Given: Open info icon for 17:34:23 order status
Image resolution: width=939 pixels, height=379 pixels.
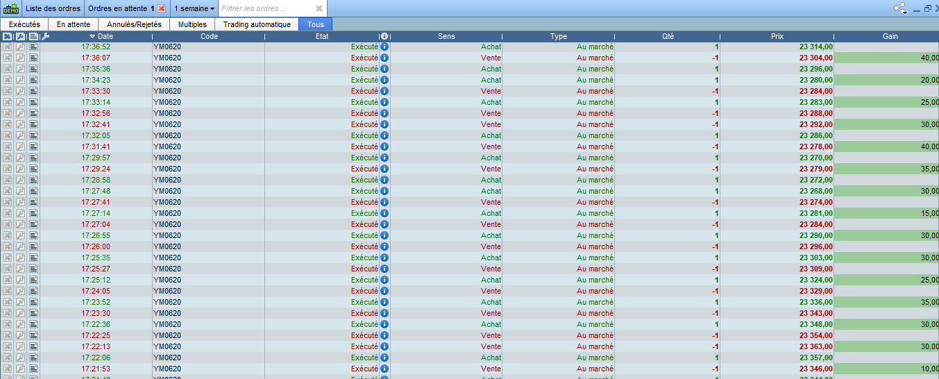Looking at the screenshot, I should click(384, 80).
